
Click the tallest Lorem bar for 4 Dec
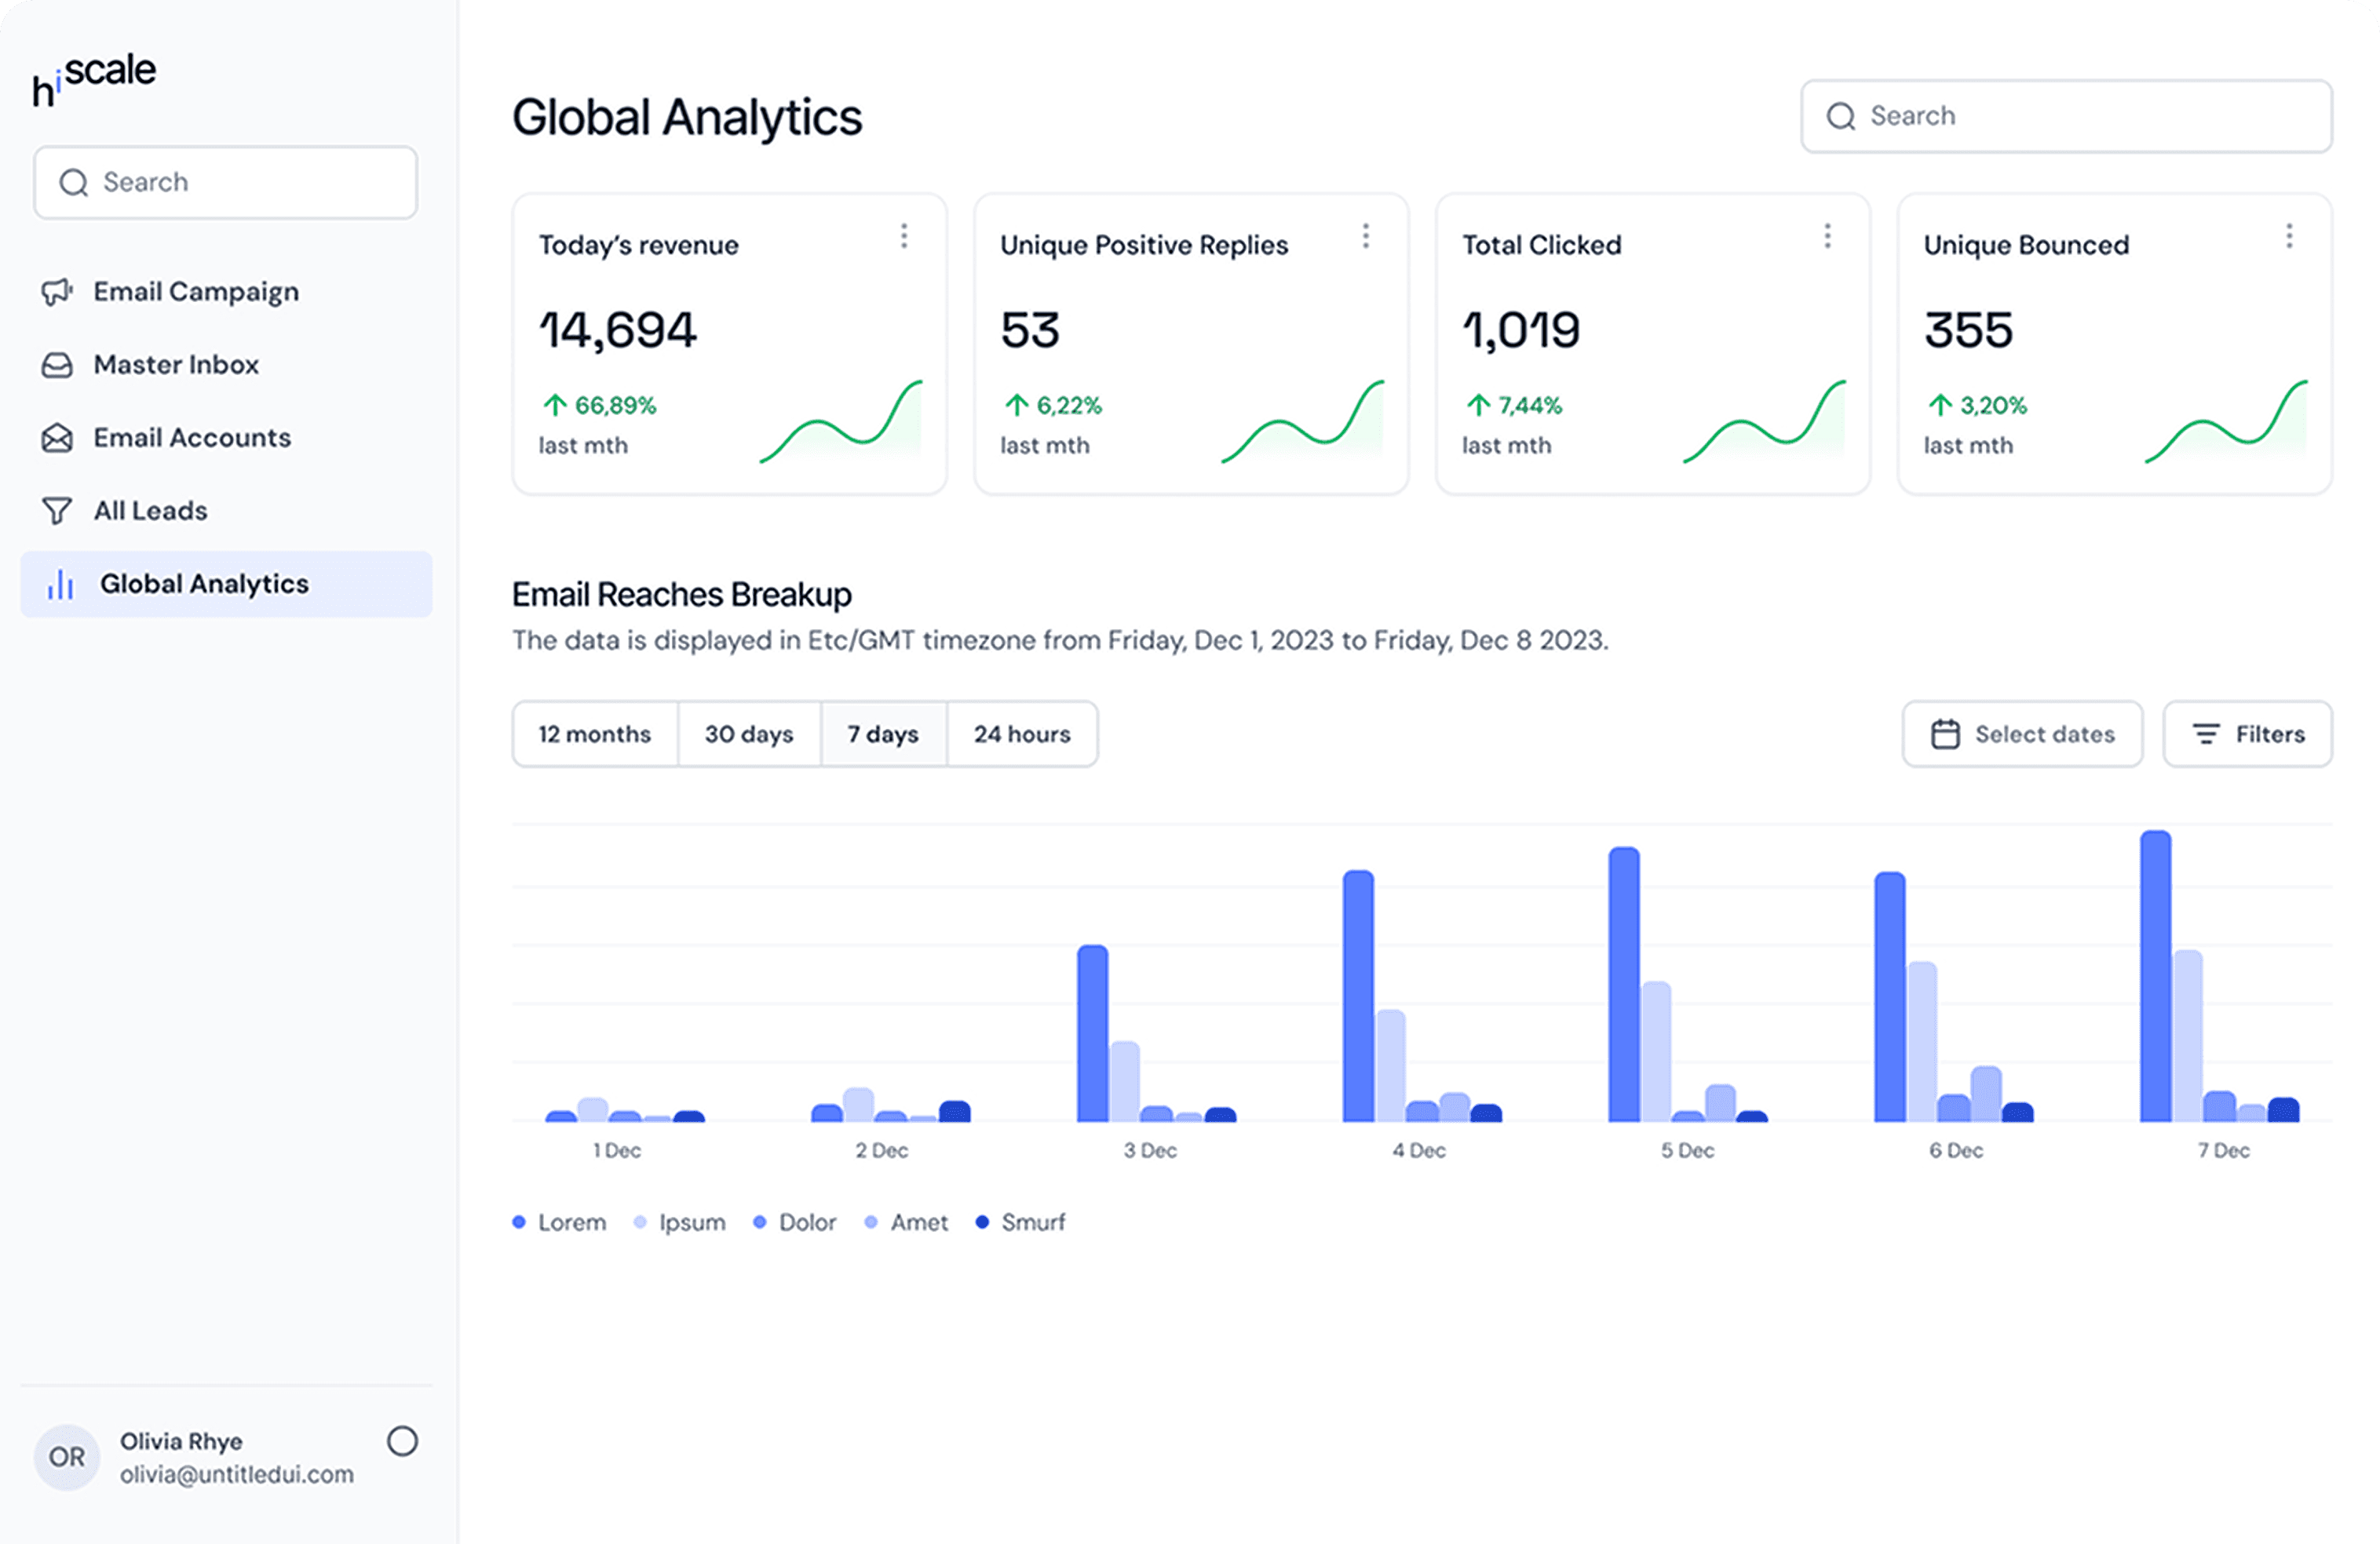click(x=1358, y=996)
